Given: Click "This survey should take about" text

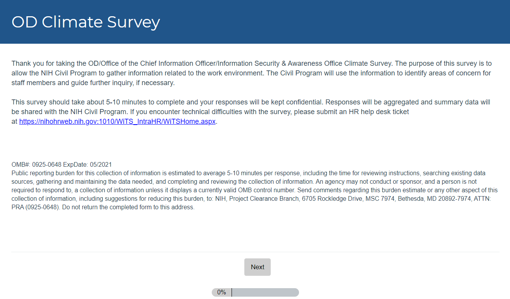Looking at the screenshot, I should point(58,102).
